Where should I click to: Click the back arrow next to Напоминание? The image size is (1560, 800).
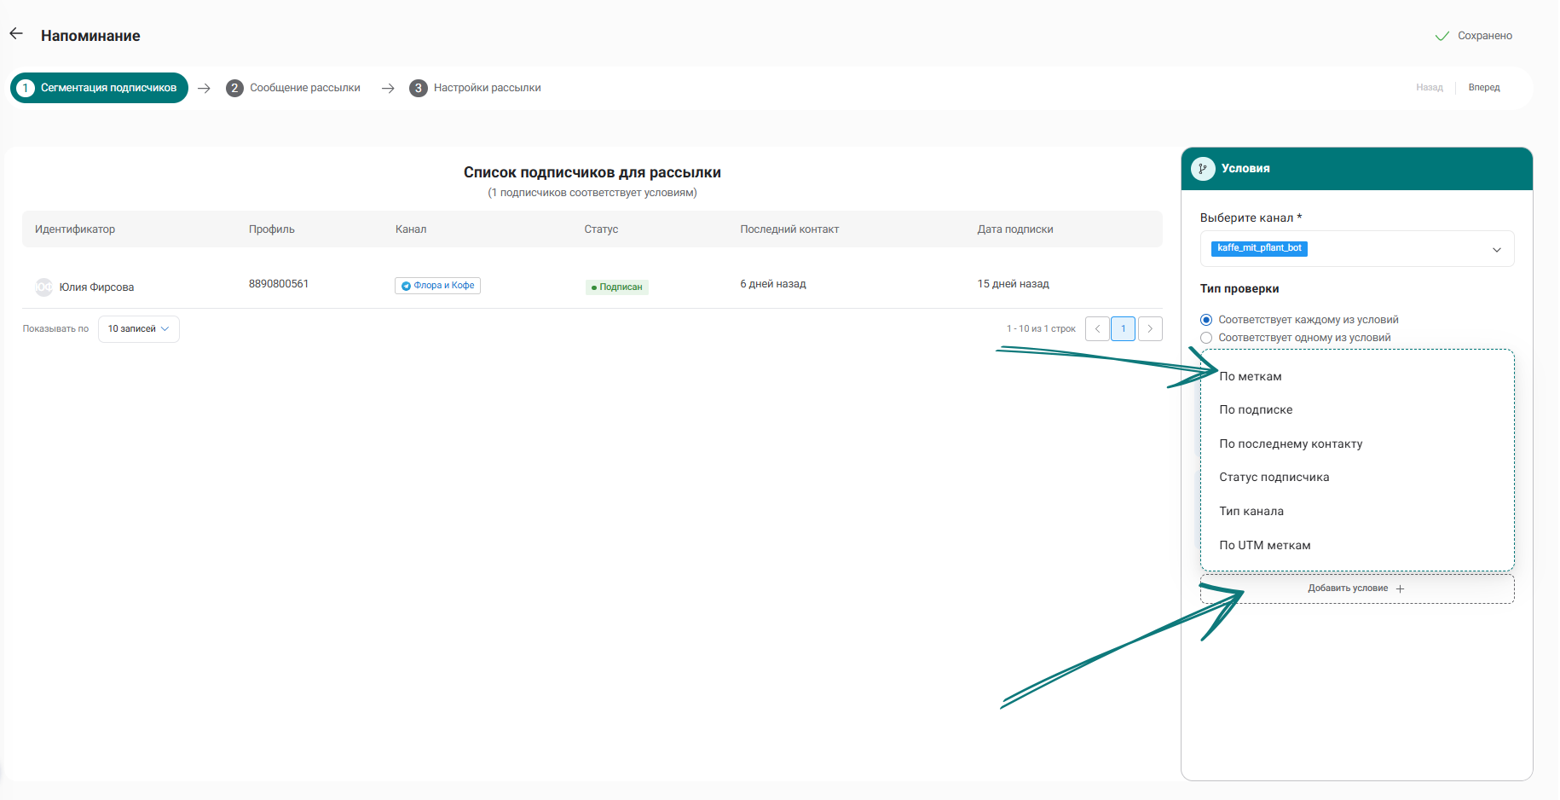(x=16, y=34)
